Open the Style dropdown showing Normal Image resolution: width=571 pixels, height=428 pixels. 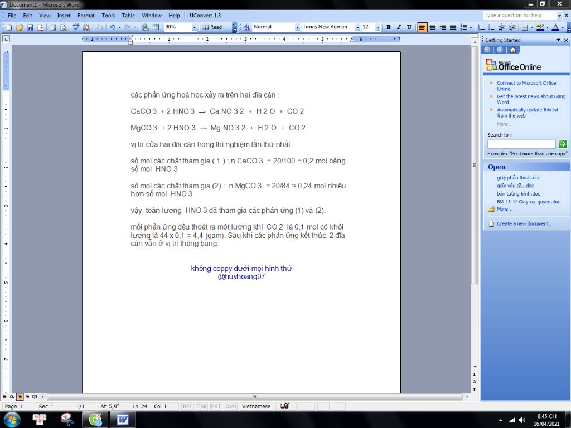[297, 27]
